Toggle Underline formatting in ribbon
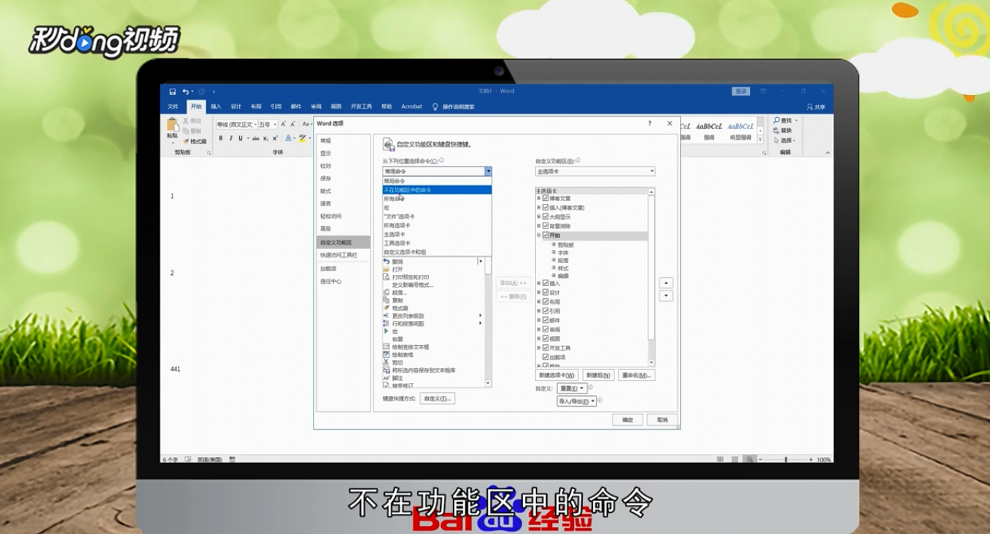 [x=241, y=138]
